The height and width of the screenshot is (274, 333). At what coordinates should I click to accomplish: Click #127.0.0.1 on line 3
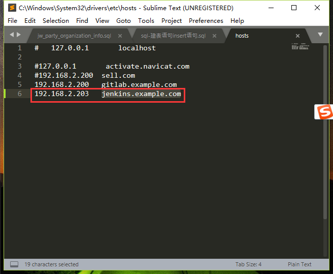pos(55,67)
